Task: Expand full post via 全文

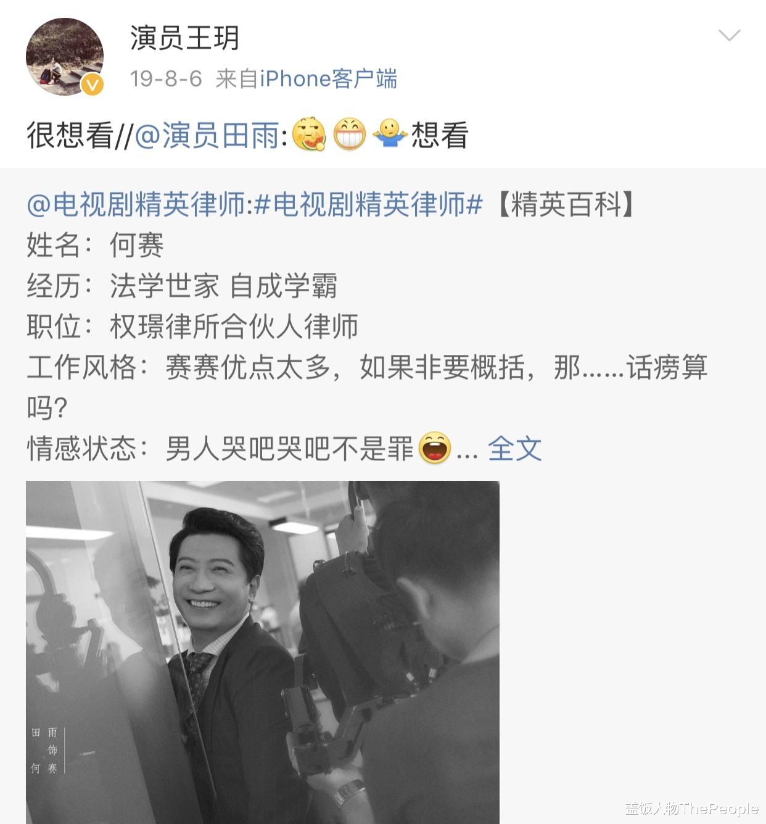Action: point(514,449)
